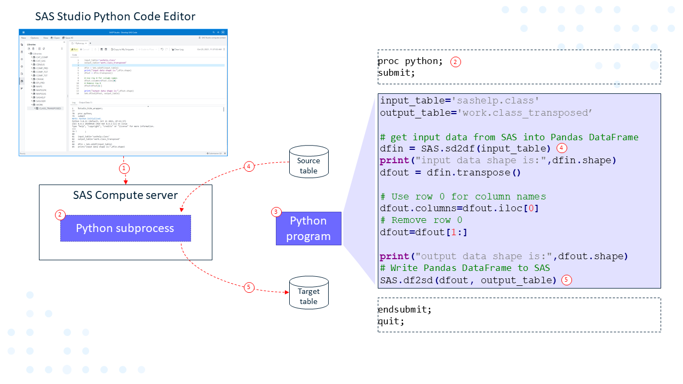Add a new editor tab with plus
The width and height of the screenshot is (683, 384).
(91, 43)
